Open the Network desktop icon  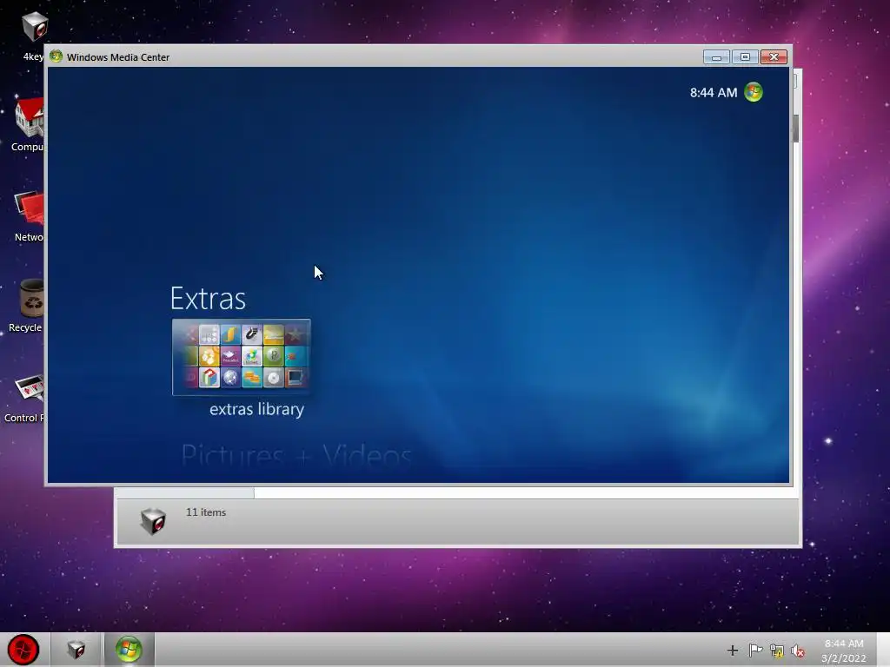(x=29, y=216)
